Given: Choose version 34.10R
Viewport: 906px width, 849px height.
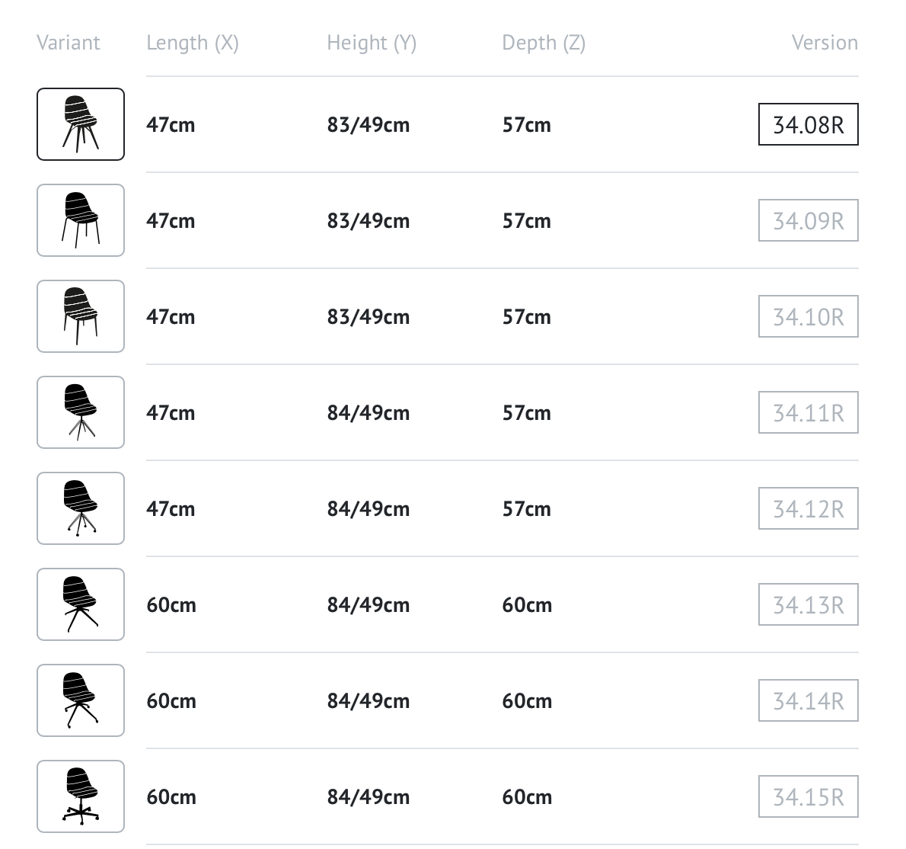Looking at the screenshot, I should tap(809, 316).
